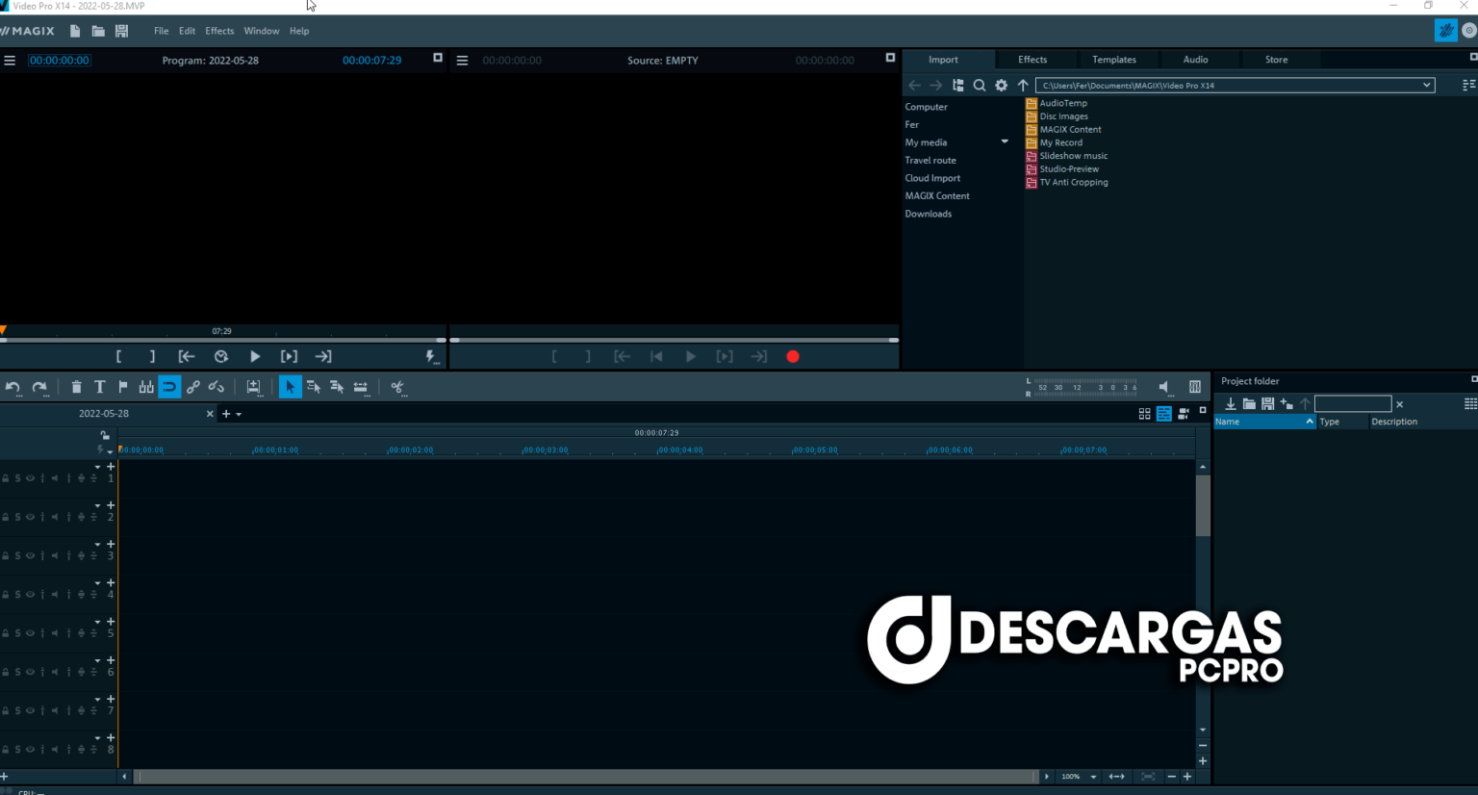Select the mouse pointer selection tool
1478x795 pixels.
(x=290, y=386)
